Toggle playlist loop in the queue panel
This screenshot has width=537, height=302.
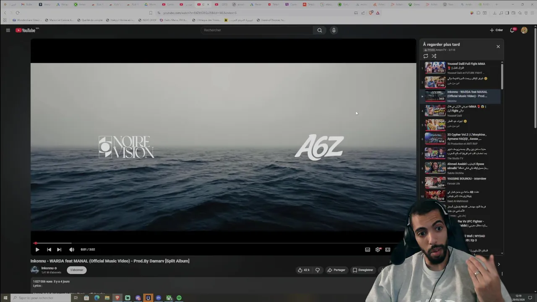click(x=426, y=56)
